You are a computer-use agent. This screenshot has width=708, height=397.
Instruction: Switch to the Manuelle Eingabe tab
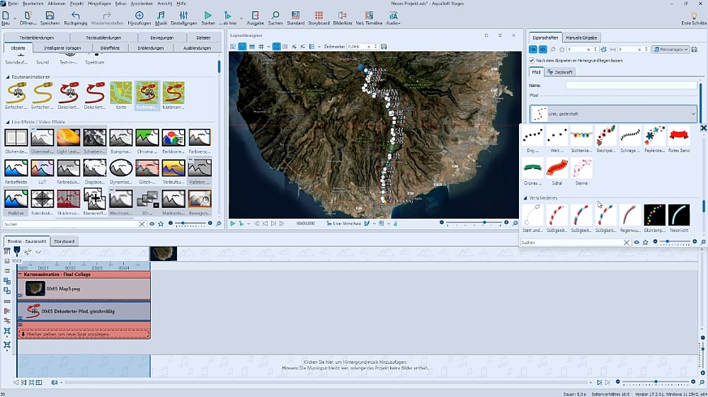pyautogui.click(x=583, y=37)
